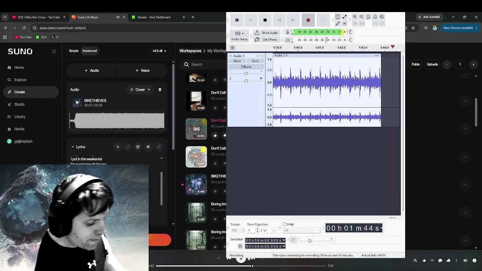The height and width of the screenshot is (271, 482).
Task: Play the BIKETHIEVES uploaded audio
Action: tap(77, 102)
